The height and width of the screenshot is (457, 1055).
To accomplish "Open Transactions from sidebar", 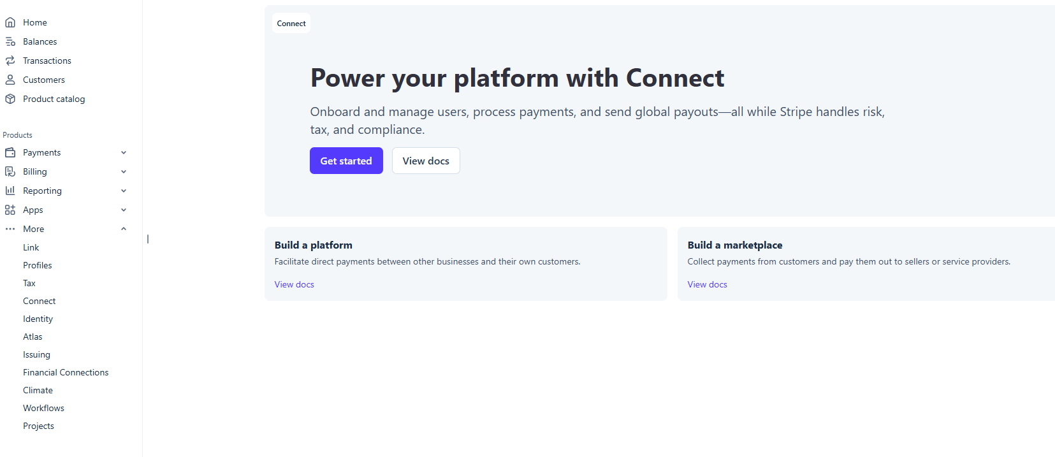I will [47, 61].
